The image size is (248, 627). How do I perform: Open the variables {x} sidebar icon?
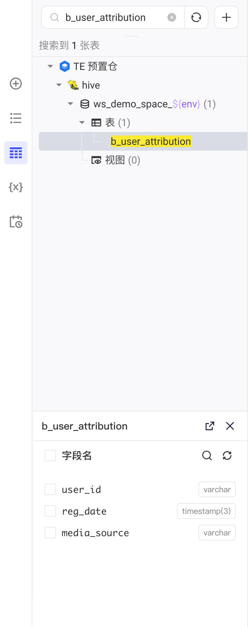pos(16,187)
